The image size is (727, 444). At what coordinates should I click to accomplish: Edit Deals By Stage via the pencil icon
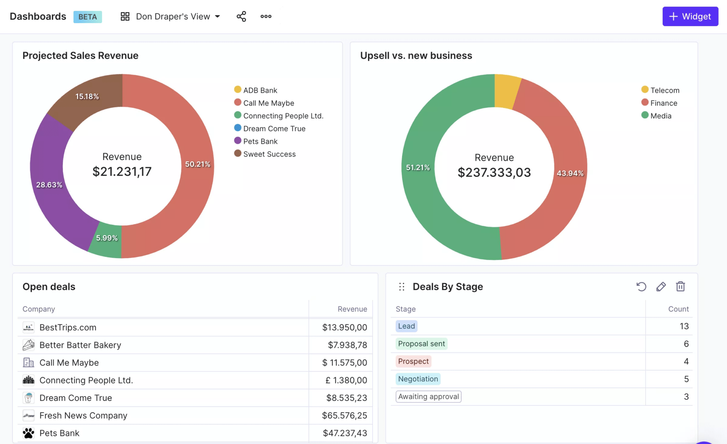(x=661, y=287)
